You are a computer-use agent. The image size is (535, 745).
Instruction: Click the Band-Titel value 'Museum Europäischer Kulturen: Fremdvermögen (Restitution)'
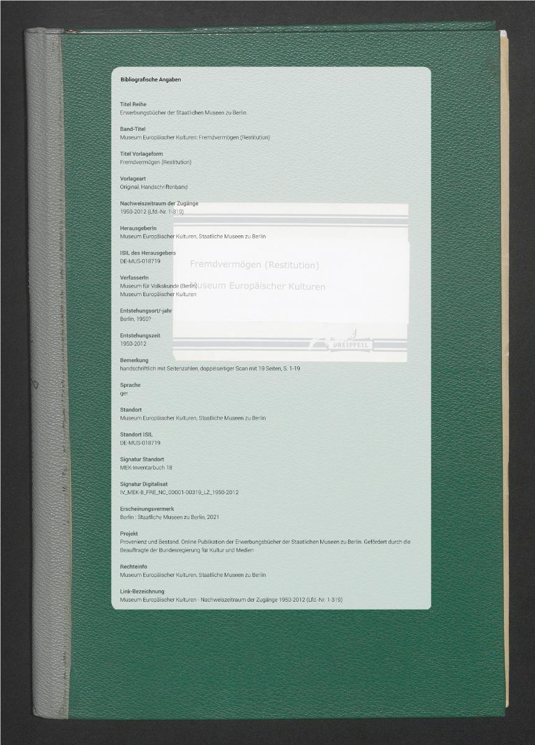pyautogui.click(x=195, y=137)
